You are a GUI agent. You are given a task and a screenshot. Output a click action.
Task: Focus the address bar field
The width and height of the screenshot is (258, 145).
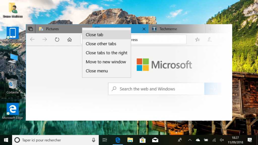[x=159, y=40]
